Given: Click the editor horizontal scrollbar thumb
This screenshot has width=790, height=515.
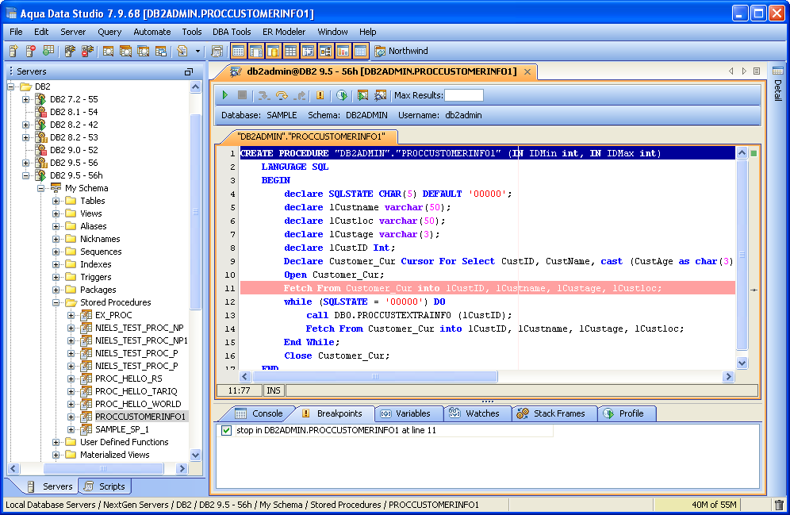Looking at the screenshot, I should click(x=374, y=377).
